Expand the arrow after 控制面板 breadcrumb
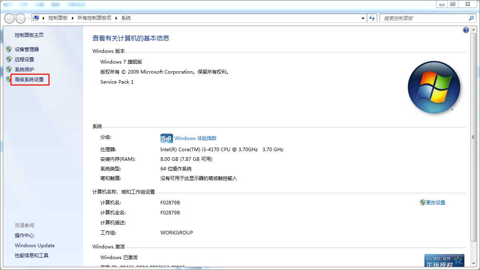480x270 pixels. tap(73, 18)
